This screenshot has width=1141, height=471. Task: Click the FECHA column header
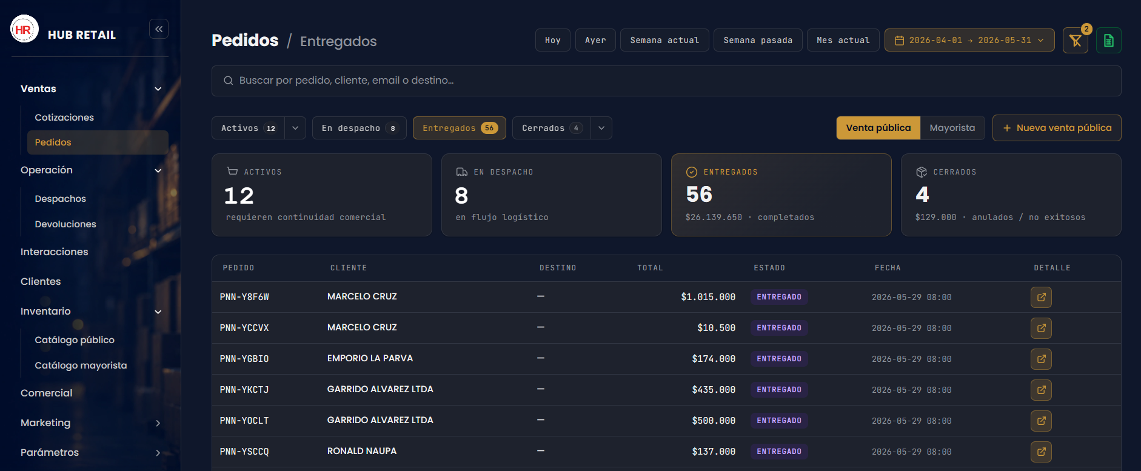coord(888,268)
